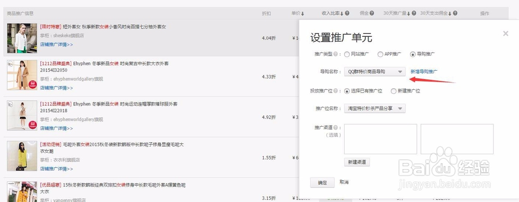Click the 4.33折 discount value
This screenshot has width=519, height=202.
pyautogui.click(x=268, y=76)
